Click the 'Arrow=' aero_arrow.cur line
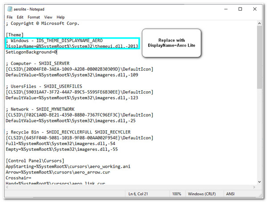The height and width of the screenshot is (202, 267). [58, 172]
